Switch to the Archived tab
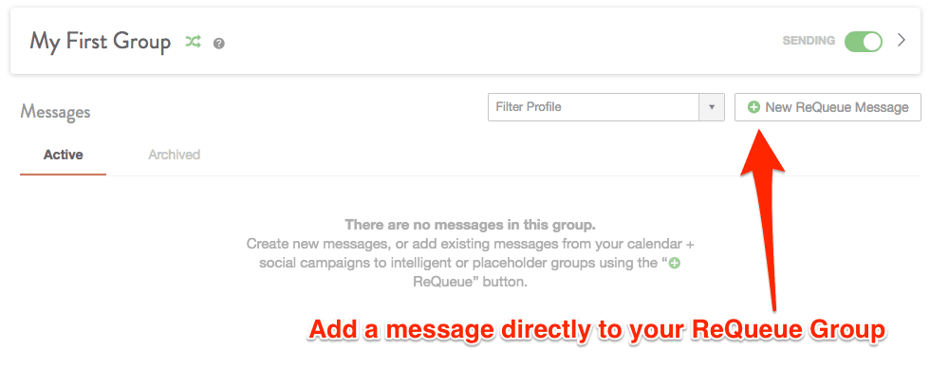 (174, 156)
